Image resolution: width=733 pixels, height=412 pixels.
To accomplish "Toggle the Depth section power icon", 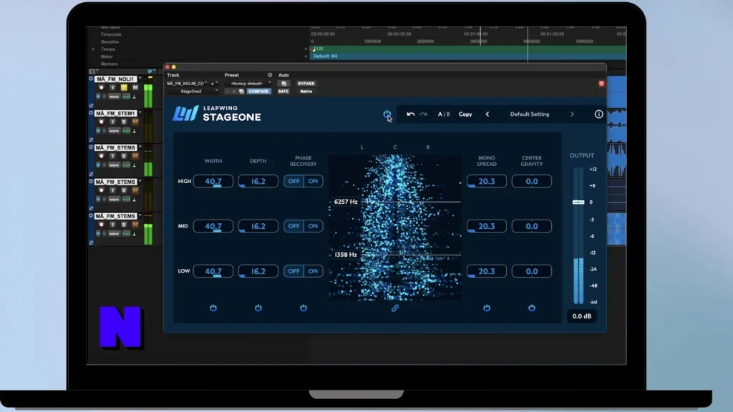I will click(258, 308).
